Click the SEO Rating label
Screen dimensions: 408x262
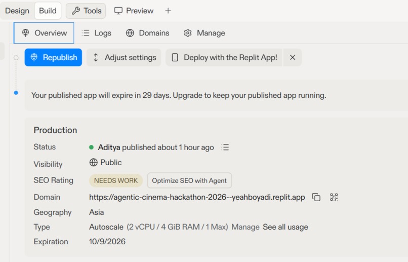pos(53,180)
